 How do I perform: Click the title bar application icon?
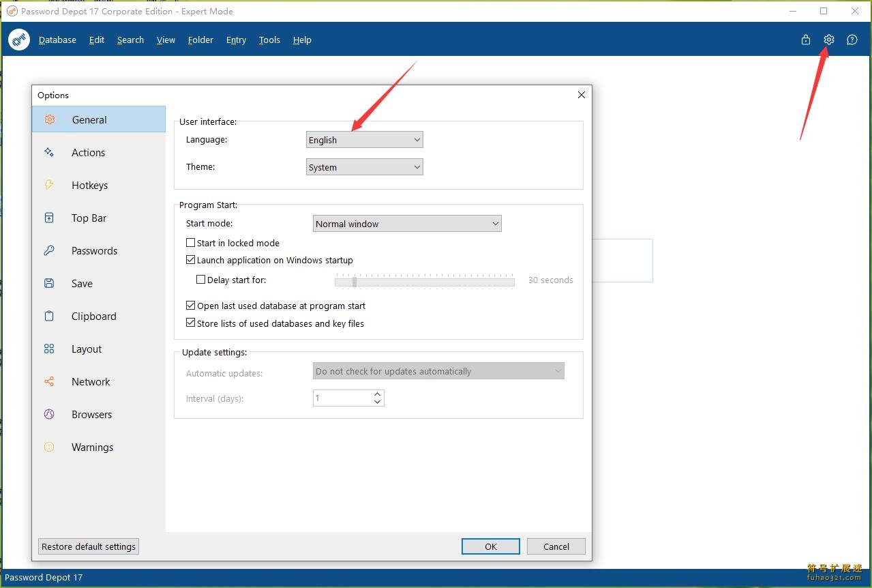(x=12, y=11)
